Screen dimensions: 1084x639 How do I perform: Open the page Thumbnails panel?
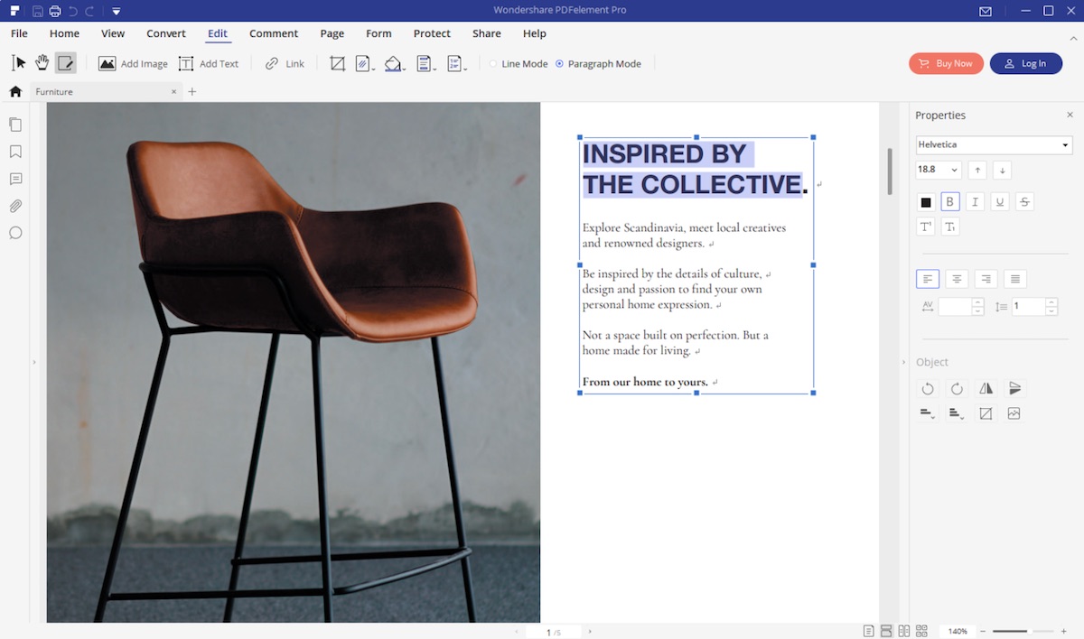pyautogui.click(x=15, y=125)
